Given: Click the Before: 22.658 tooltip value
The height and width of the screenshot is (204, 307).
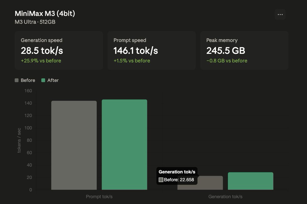Looking at the screenshot, I should click(179, 180).
